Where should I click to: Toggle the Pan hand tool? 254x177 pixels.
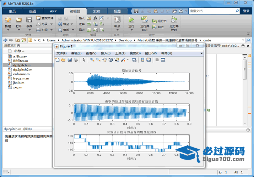point(104,60)
